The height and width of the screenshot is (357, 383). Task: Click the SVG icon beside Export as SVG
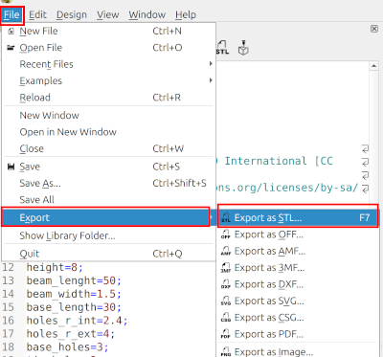226,301
